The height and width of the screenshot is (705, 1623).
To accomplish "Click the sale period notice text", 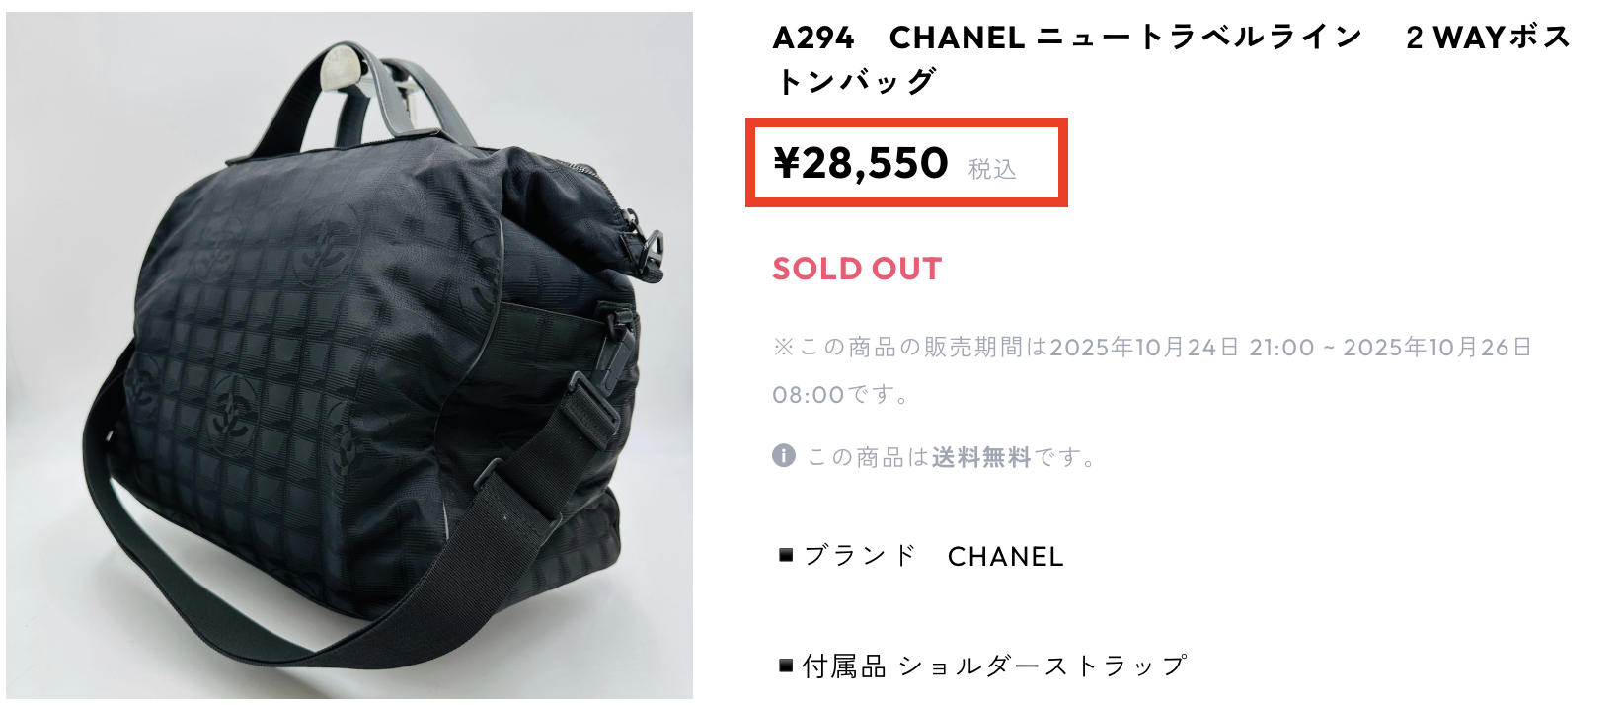I will click(1152, 370).
